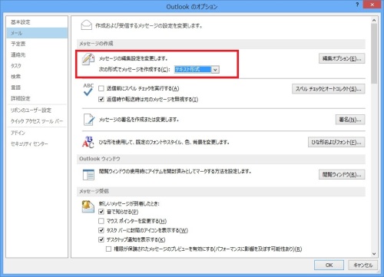The width and height of the screenshot is (384, 277).
Task: Open アドイン category
Action: 37,133
